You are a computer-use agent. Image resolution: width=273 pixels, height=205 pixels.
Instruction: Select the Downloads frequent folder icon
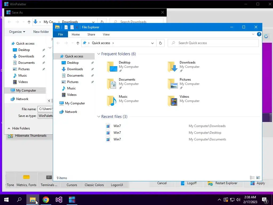pos(173,66)
